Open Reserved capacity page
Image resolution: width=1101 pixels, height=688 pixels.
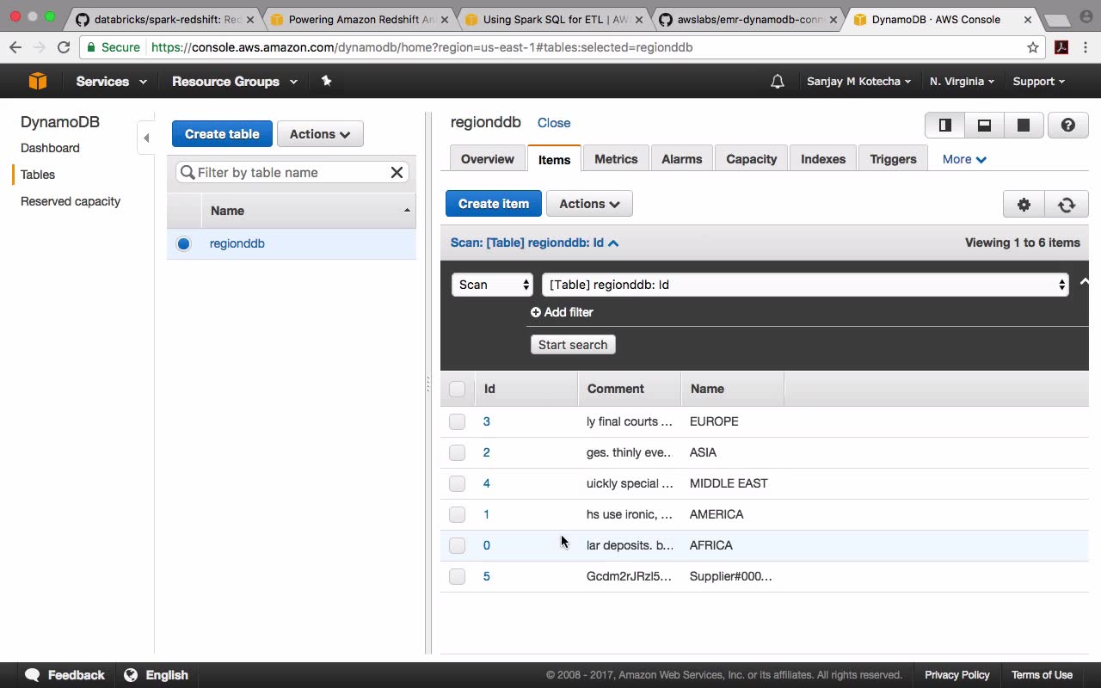[71, 201]
